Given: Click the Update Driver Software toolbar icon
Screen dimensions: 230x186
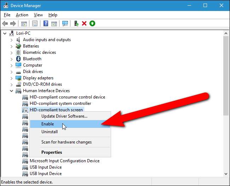Looking at the screenshot, I should [76, 23].
